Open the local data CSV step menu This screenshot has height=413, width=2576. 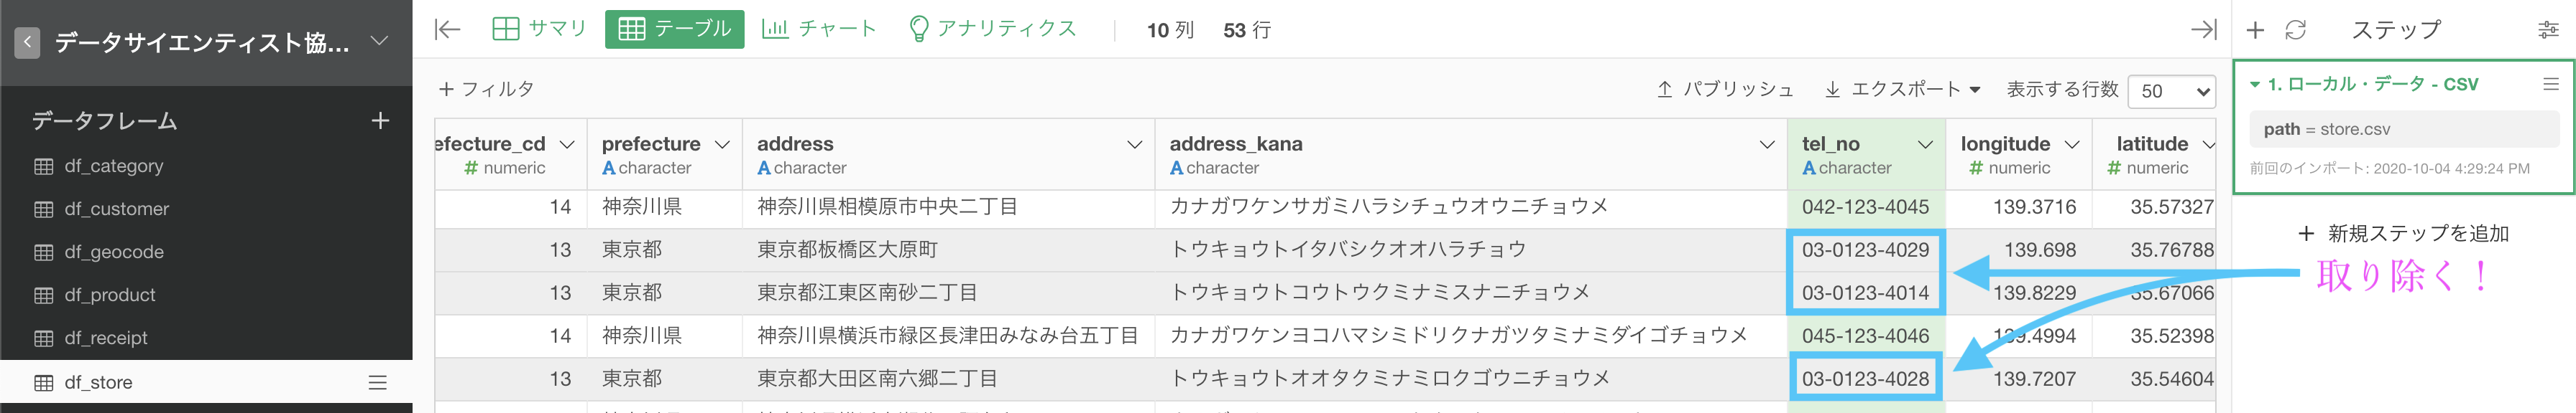[2551, 85]
